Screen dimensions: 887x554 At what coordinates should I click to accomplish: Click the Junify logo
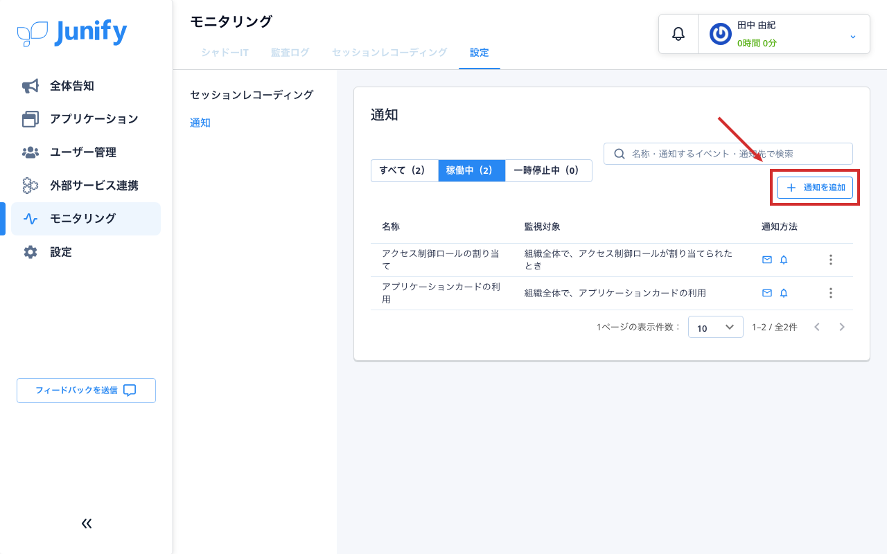[72, 33]
